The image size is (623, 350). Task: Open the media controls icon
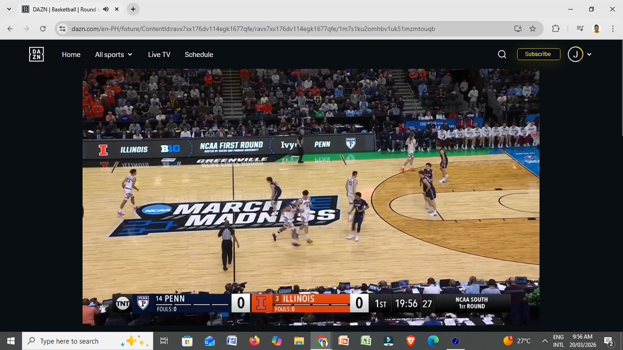point(580,29)
